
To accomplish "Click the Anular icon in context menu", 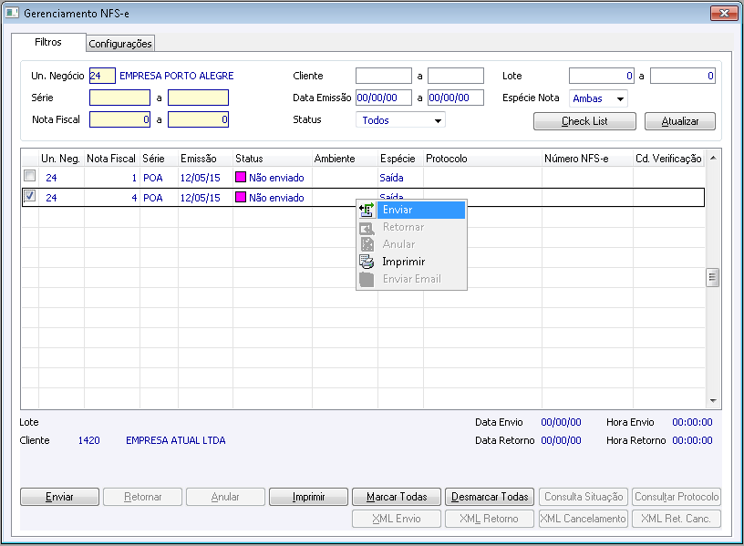I will (367, 245).
